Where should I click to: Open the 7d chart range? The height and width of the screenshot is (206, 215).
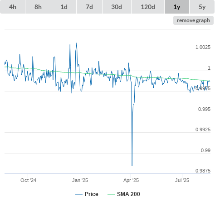click(x=89, y=7)
